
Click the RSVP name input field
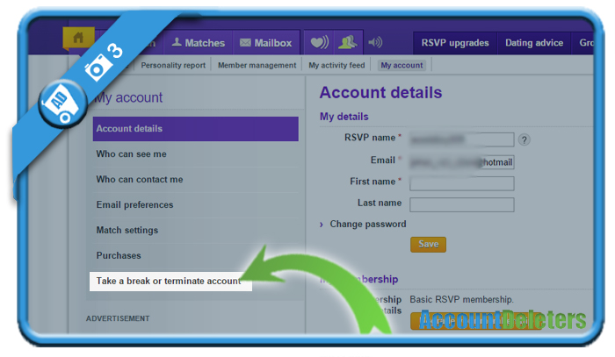tap(461, 139)
